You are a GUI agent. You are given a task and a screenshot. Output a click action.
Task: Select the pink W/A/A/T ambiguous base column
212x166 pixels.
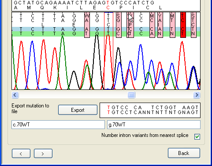click(87, 25)
